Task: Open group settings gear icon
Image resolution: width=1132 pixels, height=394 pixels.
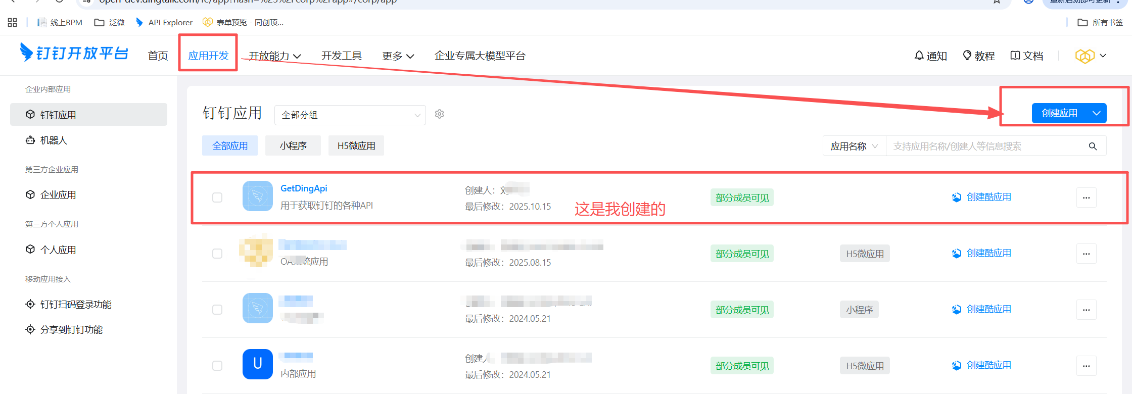Action: pos(440,114)
